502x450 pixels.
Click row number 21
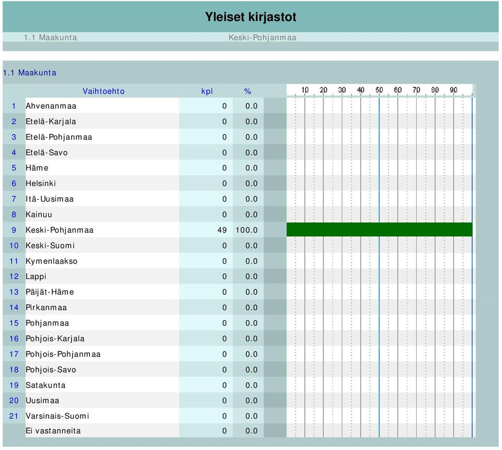pyautogui.click(x=14, y=416)
